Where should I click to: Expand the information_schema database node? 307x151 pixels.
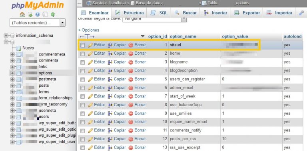(x=6, y=36)
